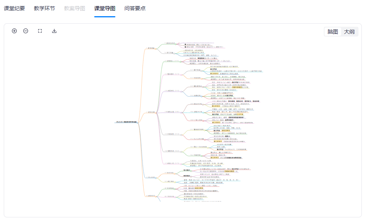
Task: Open the 教学环节 tab
Action: [x=44, y=8]
